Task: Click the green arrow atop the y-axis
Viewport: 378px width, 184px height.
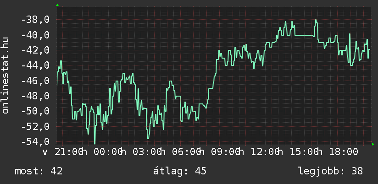Action: 57,5
